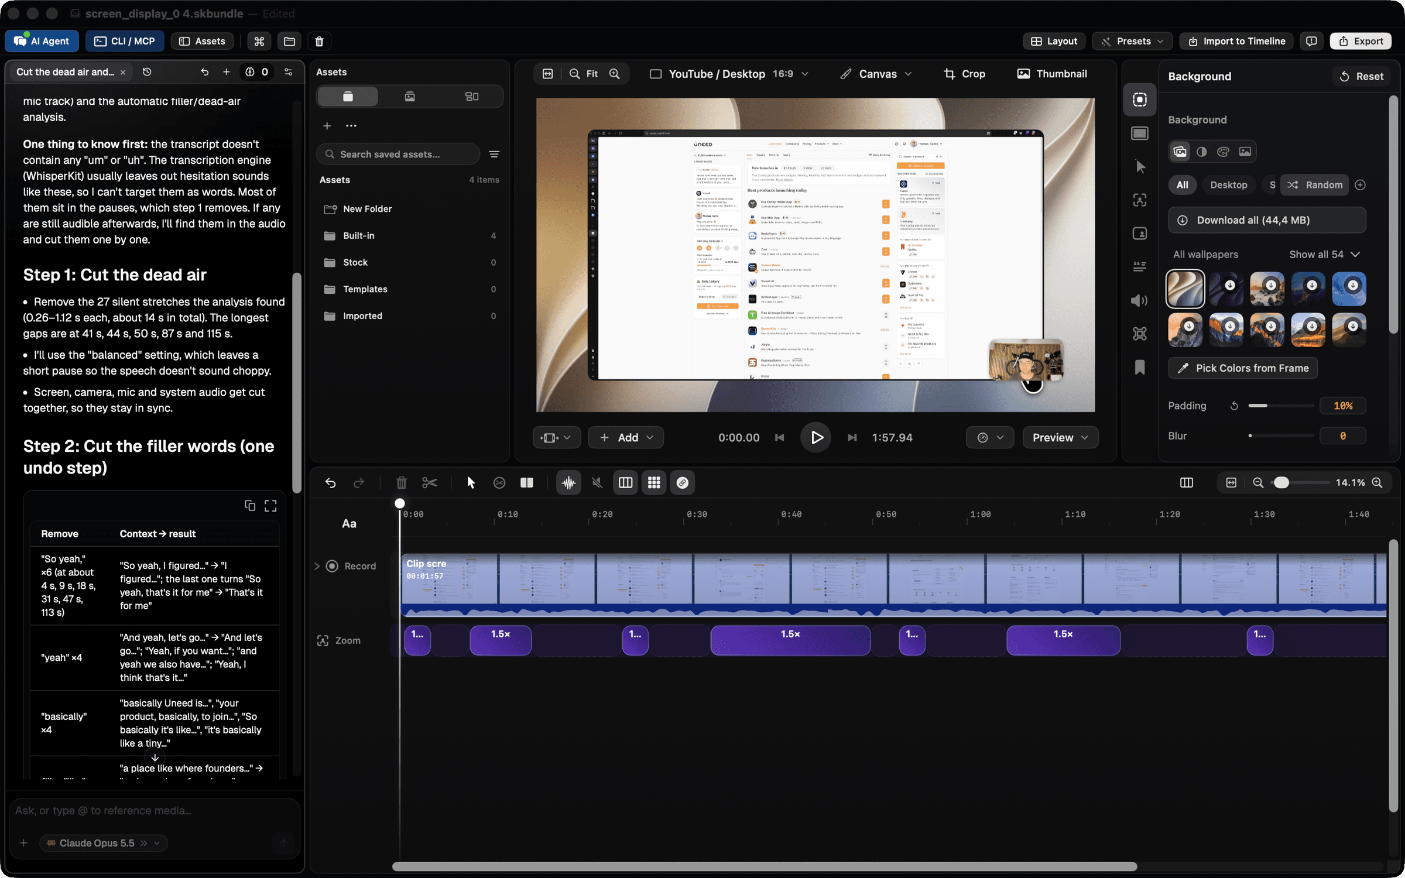Image resolution: width=1405 pixels, height=878 pixels.
Task: Click Import to Timeline button
Action: tap(1236, 41)
